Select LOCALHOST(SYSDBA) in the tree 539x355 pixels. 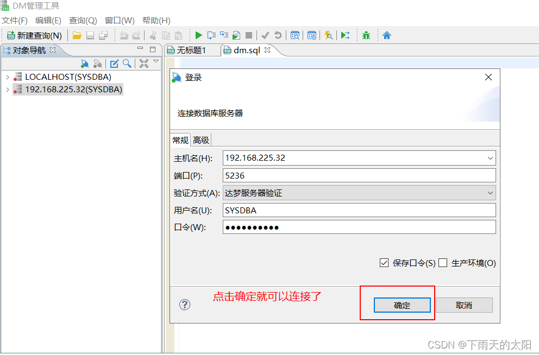pos(68,77)
